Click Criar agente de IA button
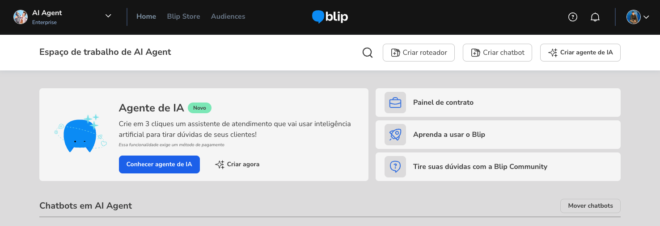The width and height of the screenshot is (660, 226). point(580,53)
